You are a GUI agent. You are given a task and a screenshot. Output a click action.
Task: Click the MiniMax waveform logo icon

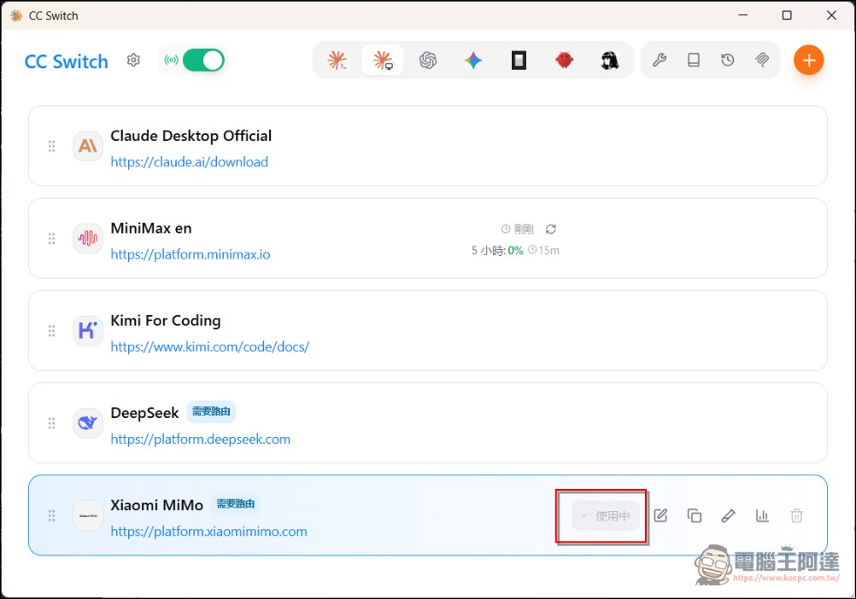pos(87,239)
